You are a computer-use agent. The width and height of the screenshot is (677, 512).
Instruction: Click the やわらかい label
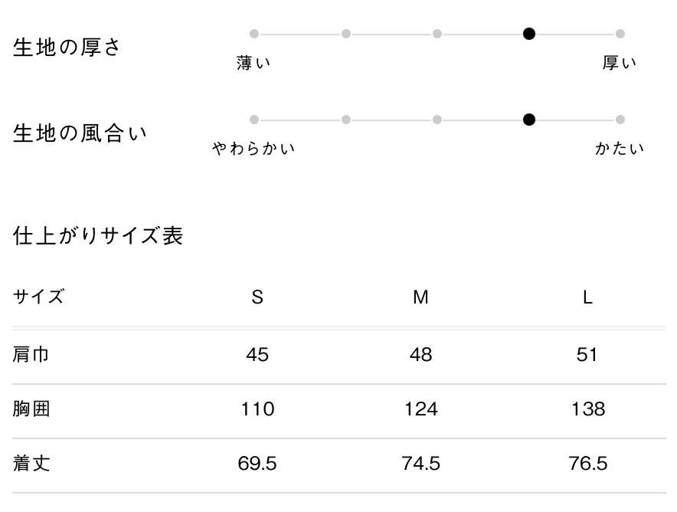pyautogui.click(x=254, y=149)
